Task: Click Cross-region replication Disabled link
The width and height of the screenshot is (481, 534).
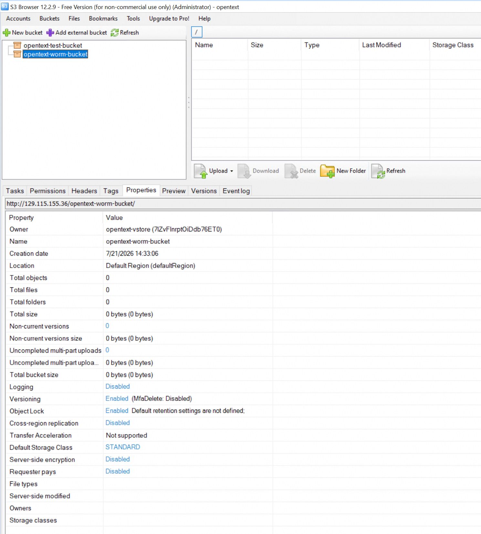Action: click(118, 423)
